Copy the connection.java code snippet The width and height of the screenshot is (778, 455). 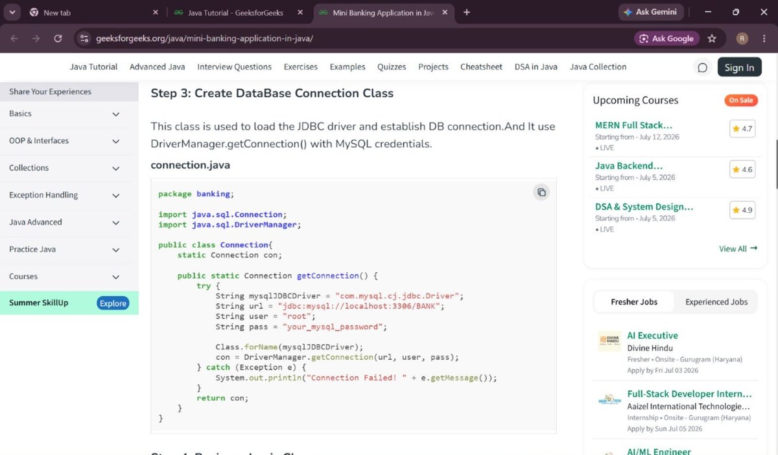pyautogui.click(x=541, y=192)
